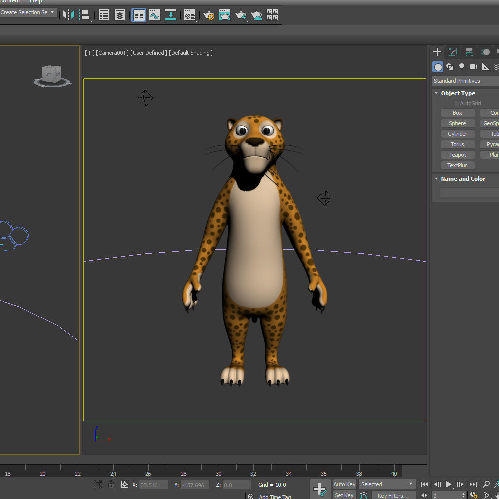The width and height of the screenshot is (499, 499).
Task: Step to previous frame
Action: coord(437,484)
